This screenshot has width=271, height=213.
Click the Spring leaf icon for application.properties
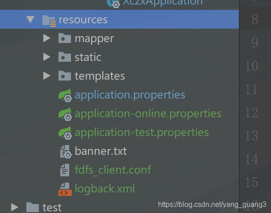point(65,95)
